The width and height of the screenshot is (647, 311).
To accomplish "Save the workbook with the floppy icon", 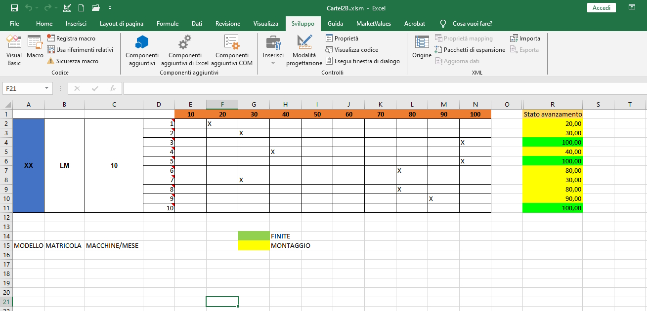I will 14,8.
